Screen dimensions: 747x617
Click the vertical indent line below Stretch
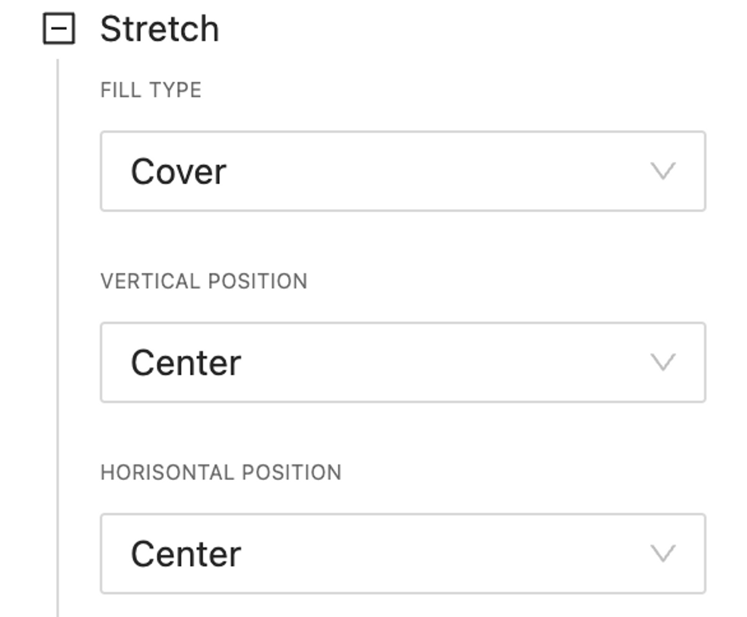[58, 336]
